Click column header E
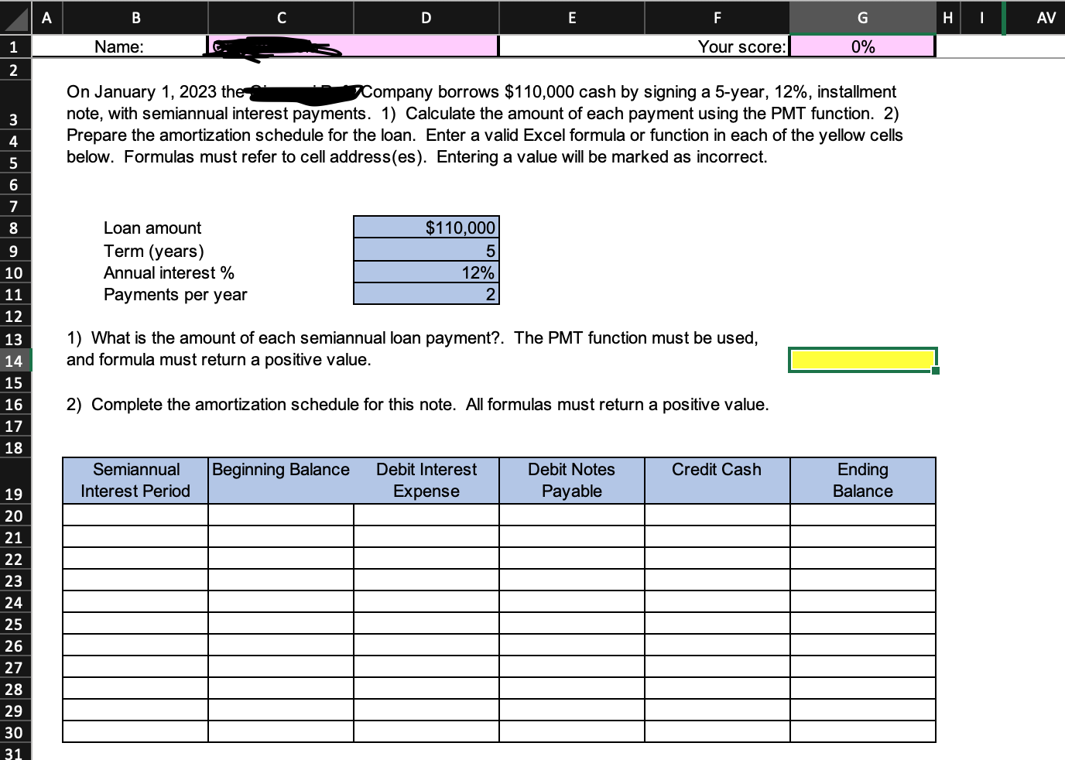 pos(572,17)
